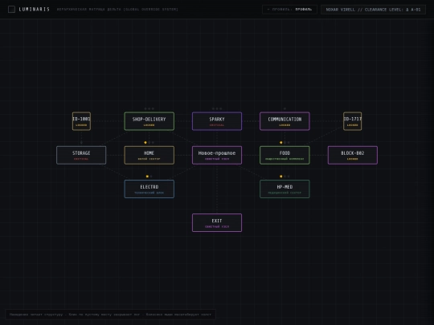Open the HP-MED medical sector node

[285, 189]
